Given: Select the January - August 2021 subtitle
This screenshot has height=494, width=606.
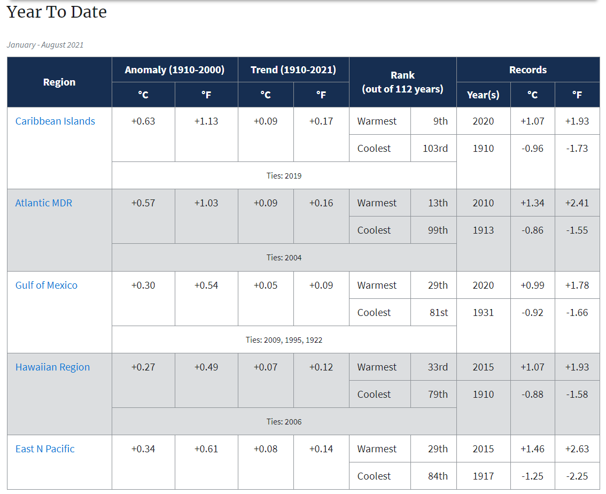Looking at the screenshot, I should point(45,45).
